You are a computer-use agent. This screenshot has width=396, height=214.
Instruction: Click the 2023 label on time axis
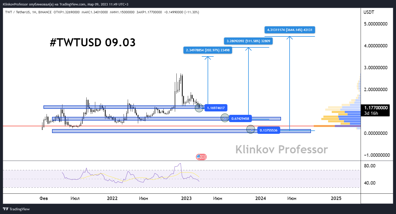(x=186, y=198)
